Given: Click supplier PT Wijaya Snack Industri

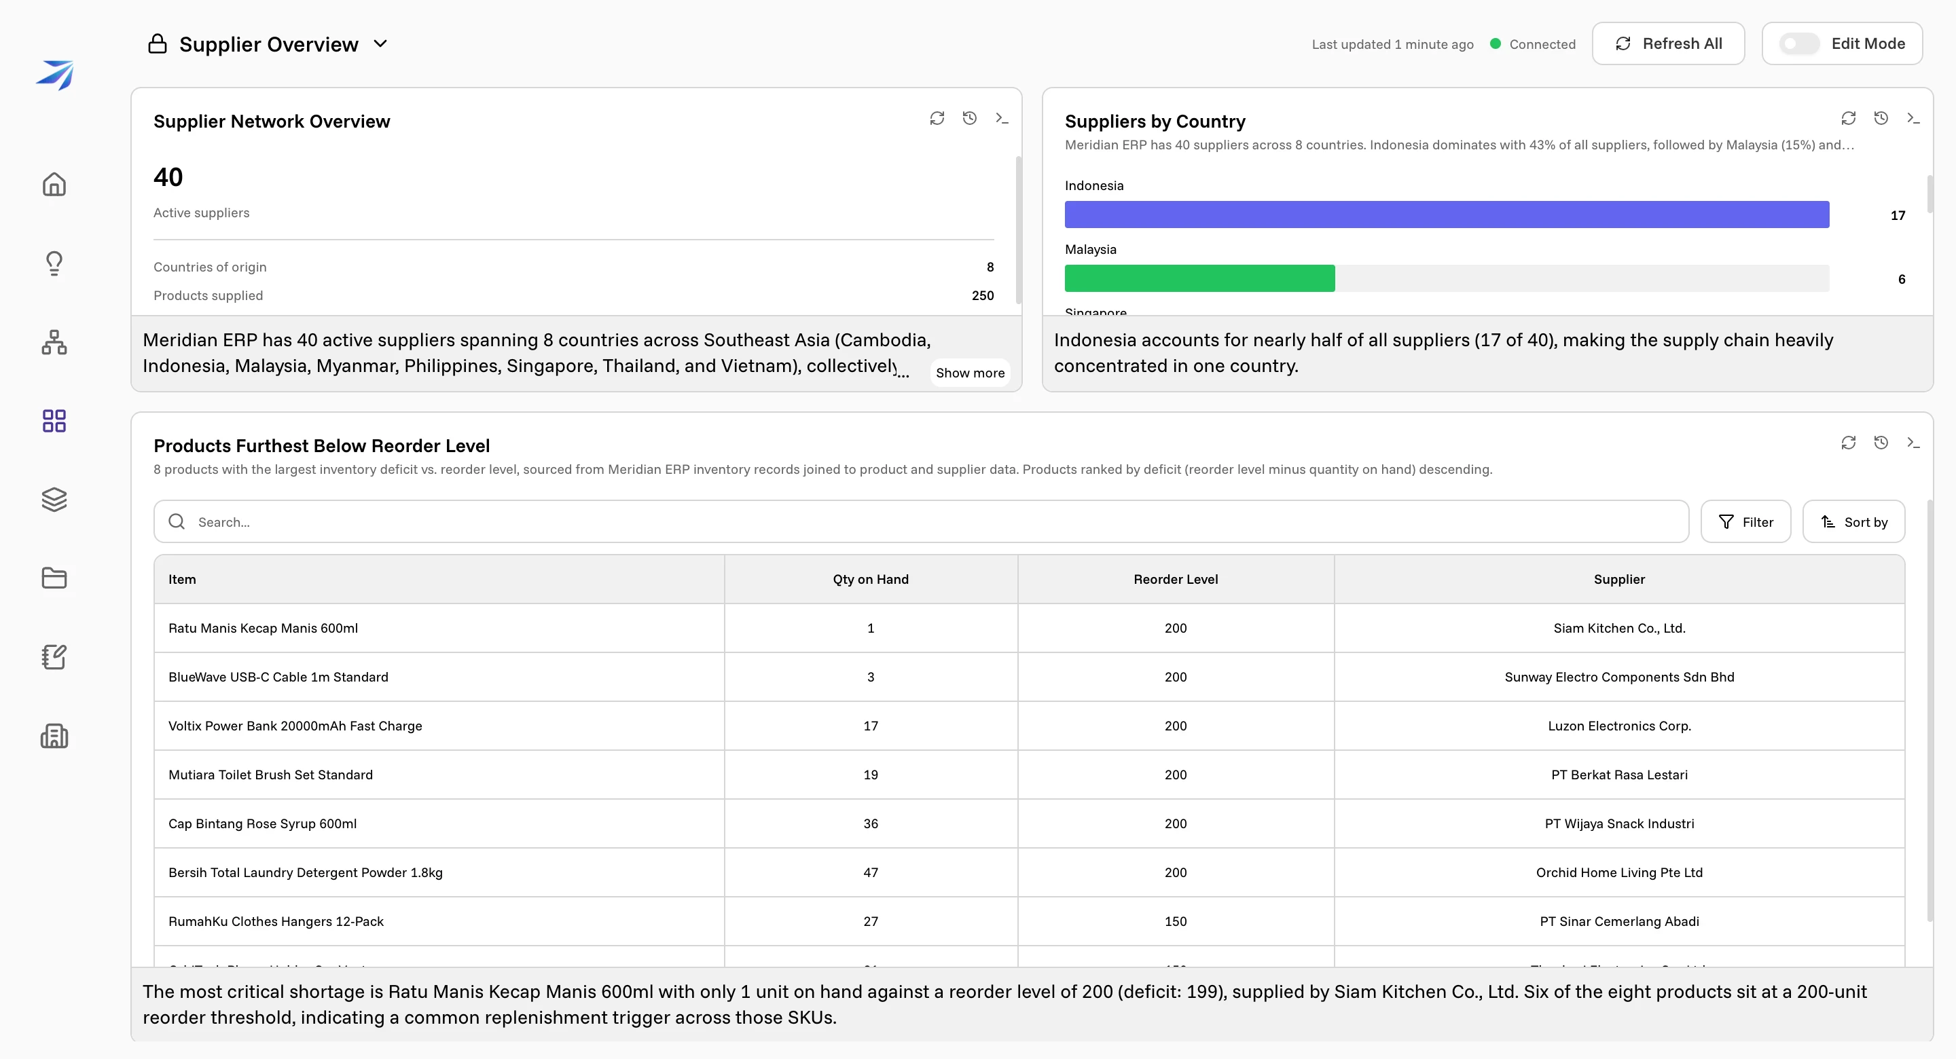Looking at the screenshot, I should 1619,823.
